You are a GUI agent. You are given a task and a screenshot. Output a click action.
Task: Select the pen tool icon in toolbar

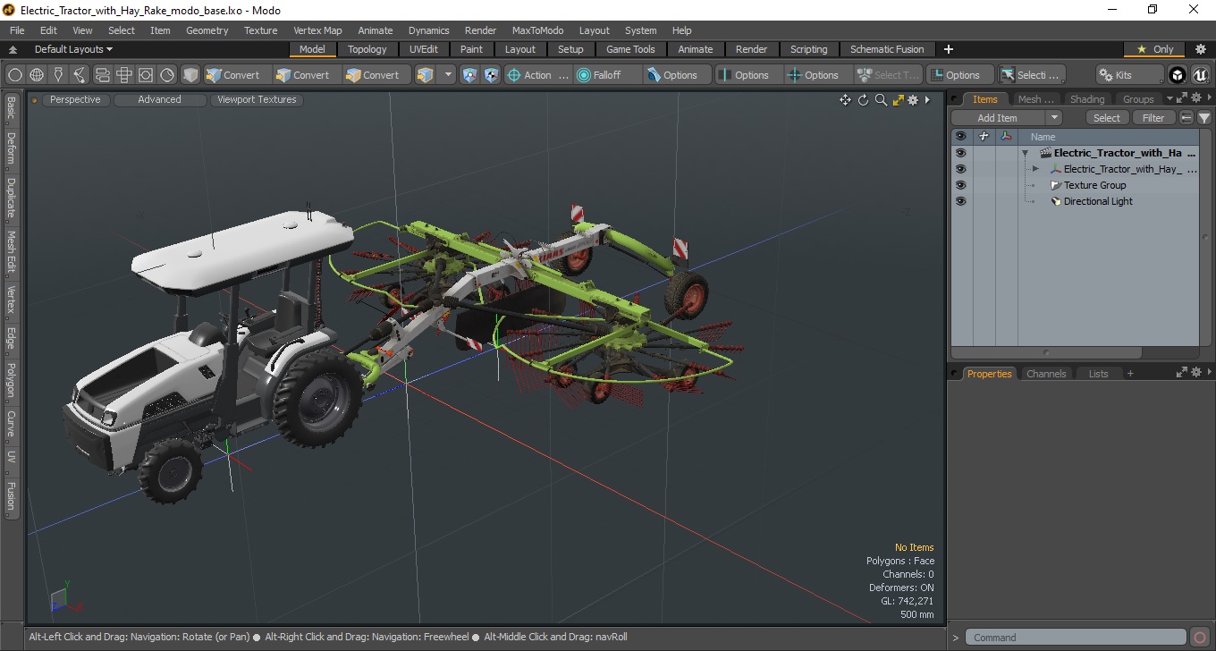point(58,75)
